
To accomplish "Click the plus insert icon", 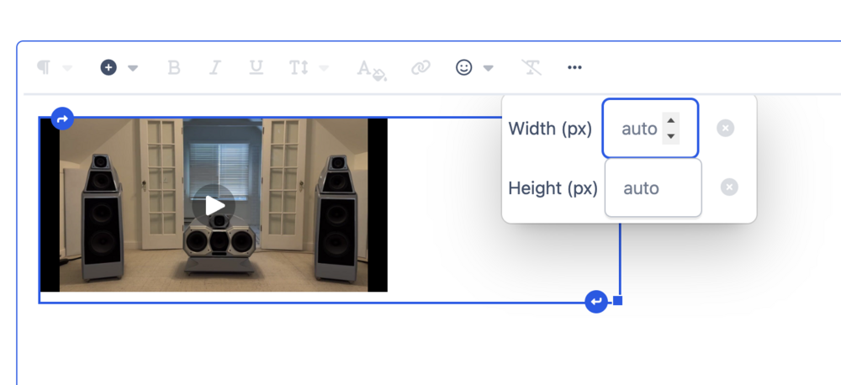I will point(108,67).
